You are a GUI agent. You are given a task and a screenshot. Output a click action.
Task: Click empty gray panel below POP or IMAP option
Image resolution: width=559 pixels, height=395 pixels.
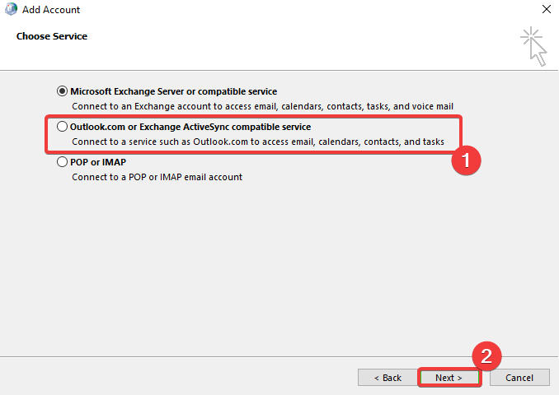coord(278,267)
